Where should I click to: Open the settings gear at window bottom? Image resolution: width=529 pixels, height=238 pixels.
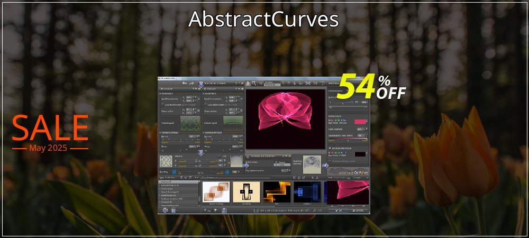pyautogui.click(x=165, y=210)
